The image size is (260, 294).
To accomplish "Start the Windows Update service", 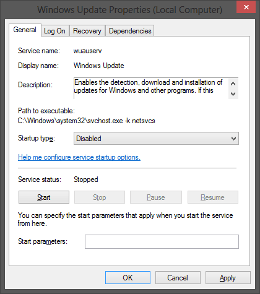I will pos(44,197).
